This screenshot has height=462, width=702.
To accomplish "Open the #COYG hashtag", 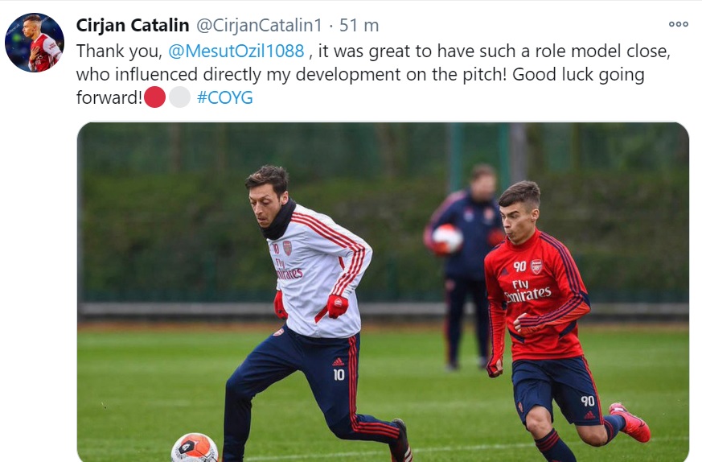I will (224, 98).
